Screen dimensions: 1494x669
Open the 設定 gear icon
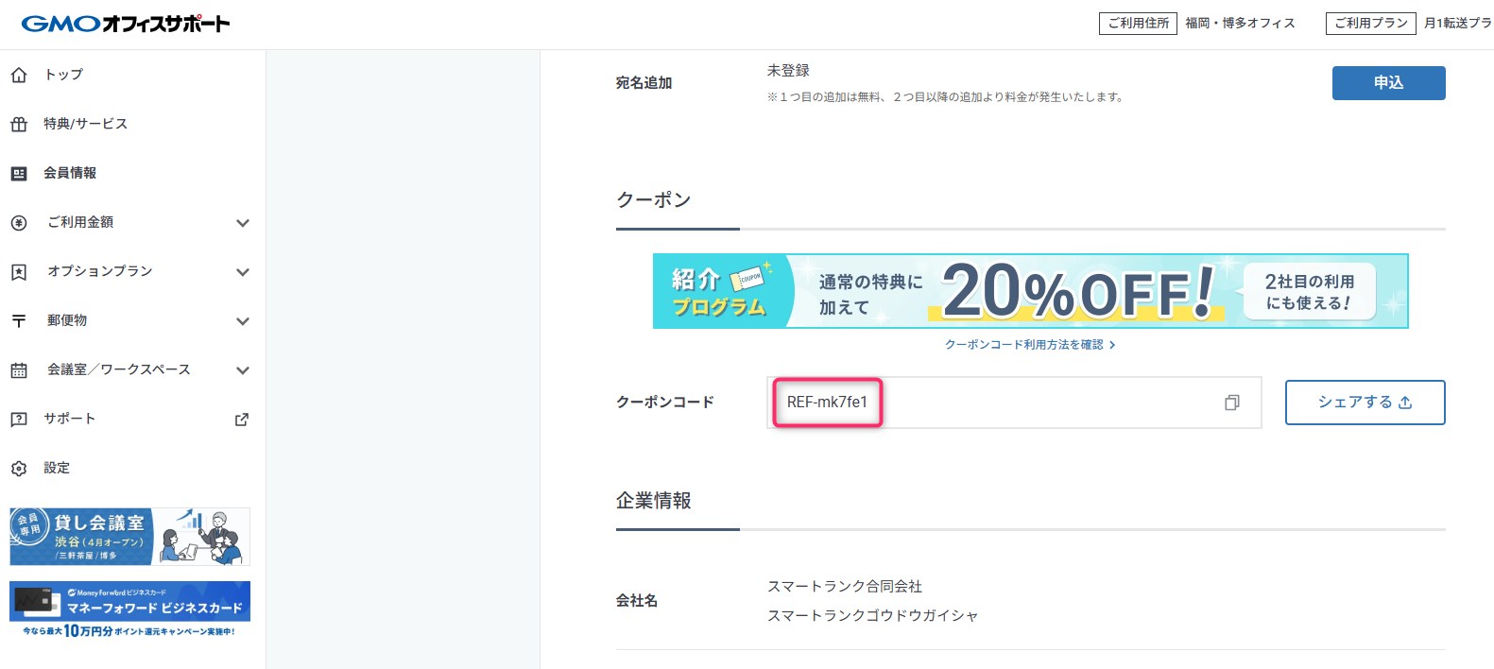point(19,468)
